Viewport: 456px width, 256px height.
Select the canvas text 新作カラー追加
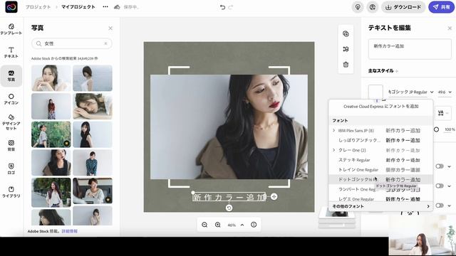[229, 198]
